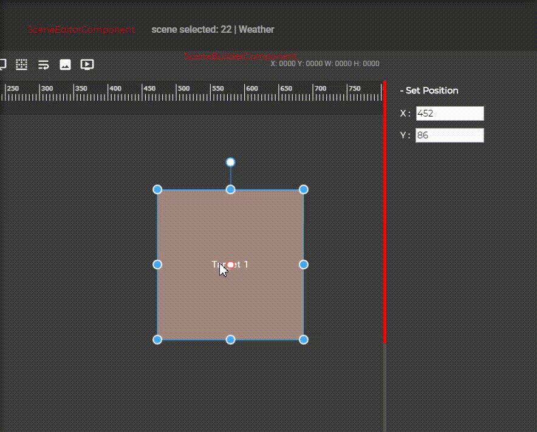Click the top-left corner resize handle

pos(157,189)
